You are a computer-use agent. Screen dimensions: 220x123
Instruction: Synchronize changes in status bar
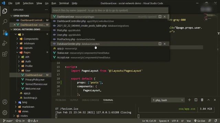[x=20, y=121]
